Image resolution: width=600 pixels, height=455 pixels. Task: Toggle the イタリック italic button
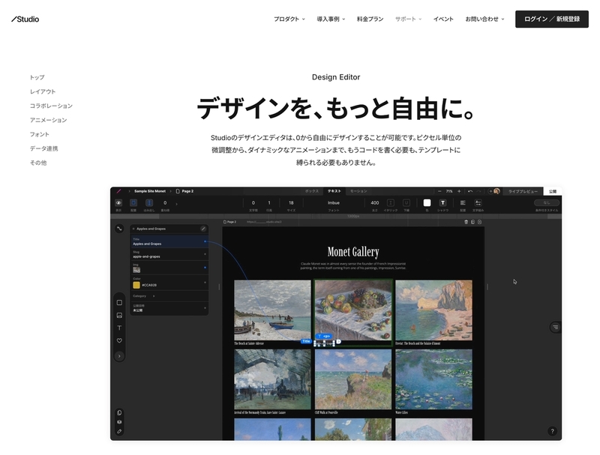pos(391,202)
